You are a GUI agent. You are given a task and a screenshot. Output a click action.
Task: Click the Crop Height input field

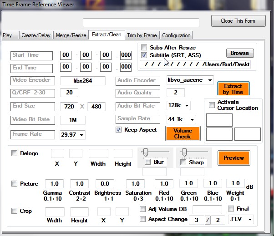point(79,212)
